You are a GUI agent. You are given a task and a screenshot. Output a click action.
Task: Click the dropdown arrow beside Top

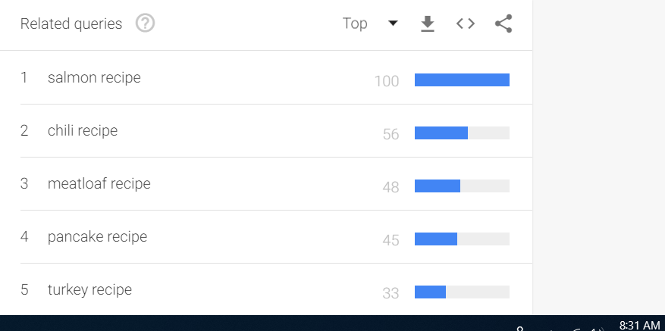(x=393, y=23)
